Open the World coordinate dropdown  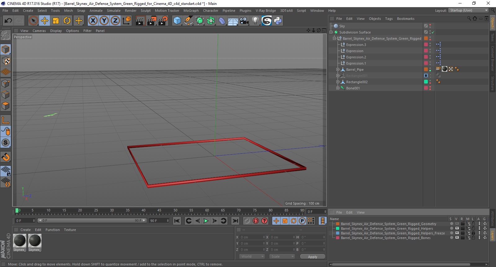coord(252,256)
